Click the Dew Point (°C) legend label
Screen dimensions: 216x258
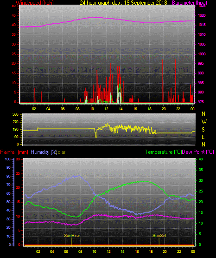point(198,152)
